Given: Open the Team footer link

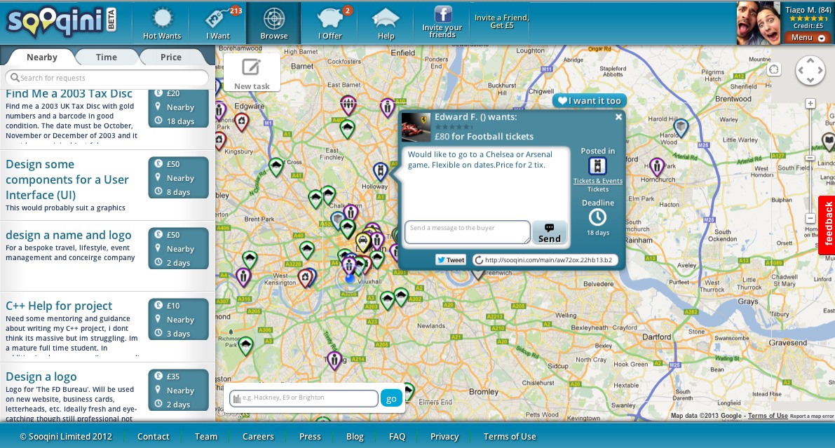Looking at the screenshot, I should tap(205, 436).
